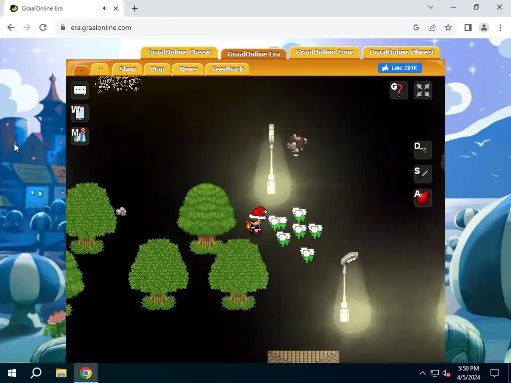Open the browser side panel
The height and width of the screenshot is (383, 511).
[x=468, y=28]
